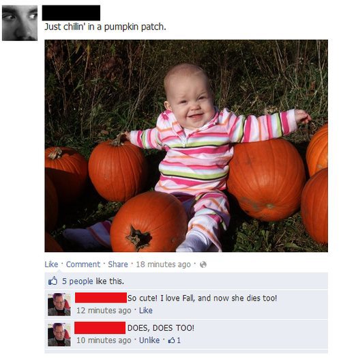Viewport: 341px width, 358px height.
Task: Click first commenter's redacted name
Action: point(101,297)
